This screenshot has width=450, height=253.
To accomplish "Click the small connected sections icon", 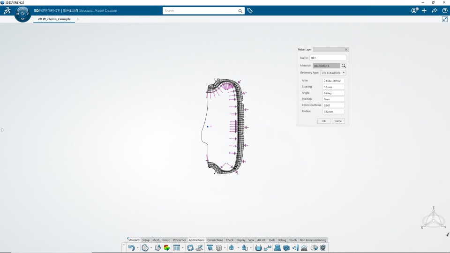I will pyautogui.click(x=268, y=248).
